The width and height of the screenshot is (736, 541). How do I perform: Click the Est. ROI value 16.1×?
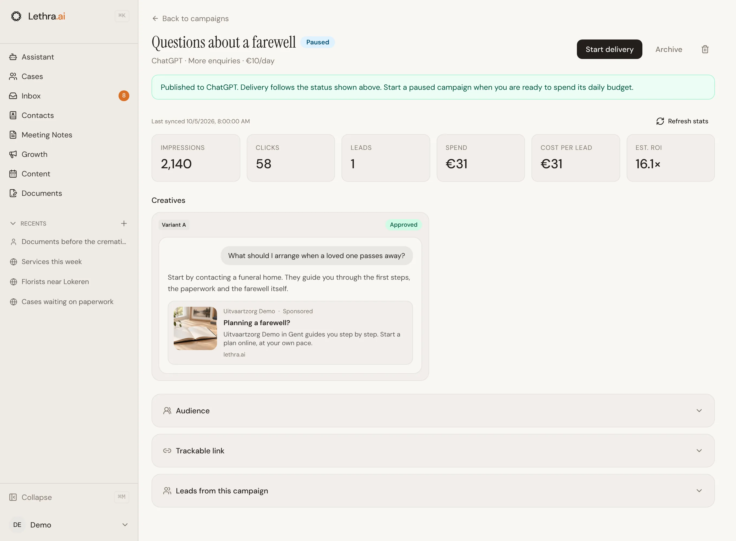coord(648,164)
